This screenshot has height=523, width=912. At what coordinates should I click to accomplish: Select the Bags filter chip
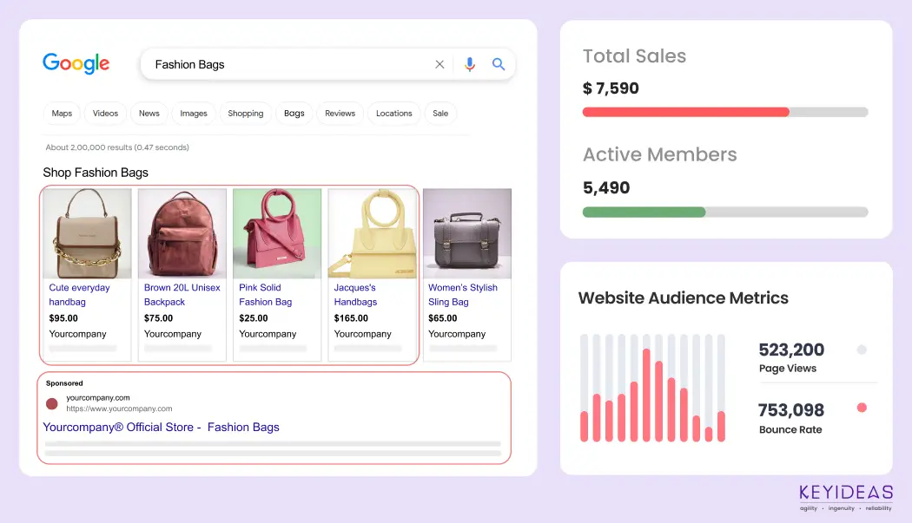pos(294,114)
